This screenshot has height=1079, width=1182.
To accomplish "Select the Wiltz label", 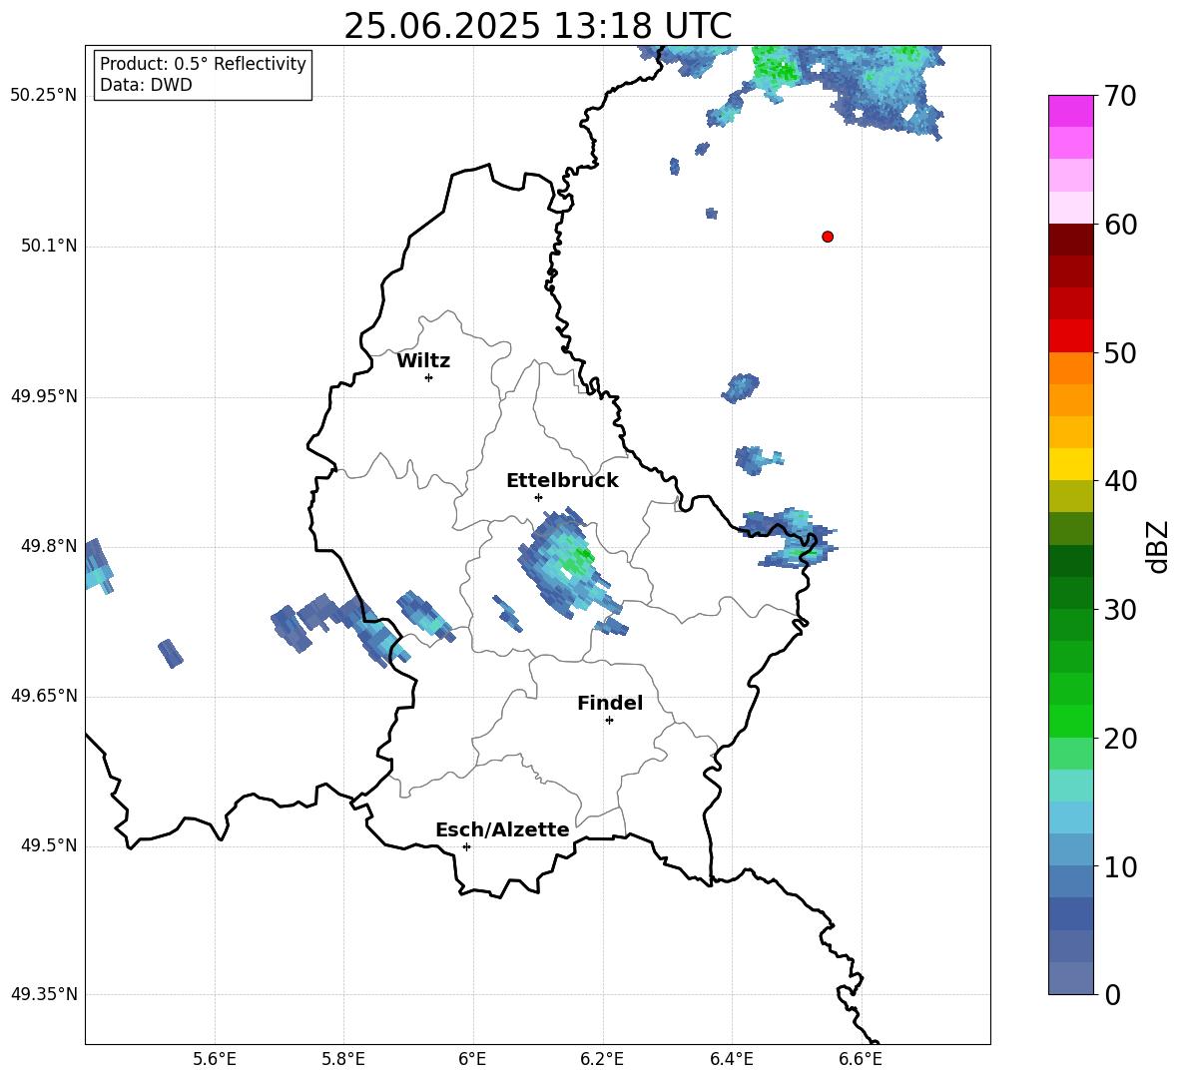I will point(423,361).
